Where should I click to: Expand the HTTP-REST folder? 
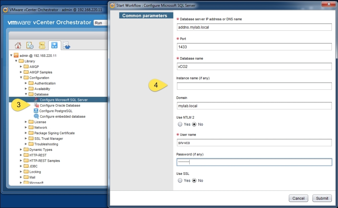(x=21, y=155)
